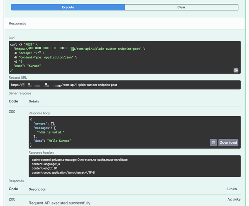This screenshot has width=249, height=206.
Task: Click the blue Execute button
Action: point(68,7)
